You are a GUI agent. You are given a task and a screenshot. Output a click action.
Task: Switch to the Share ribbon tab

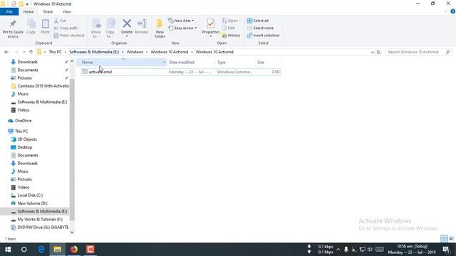click(48, 11)
